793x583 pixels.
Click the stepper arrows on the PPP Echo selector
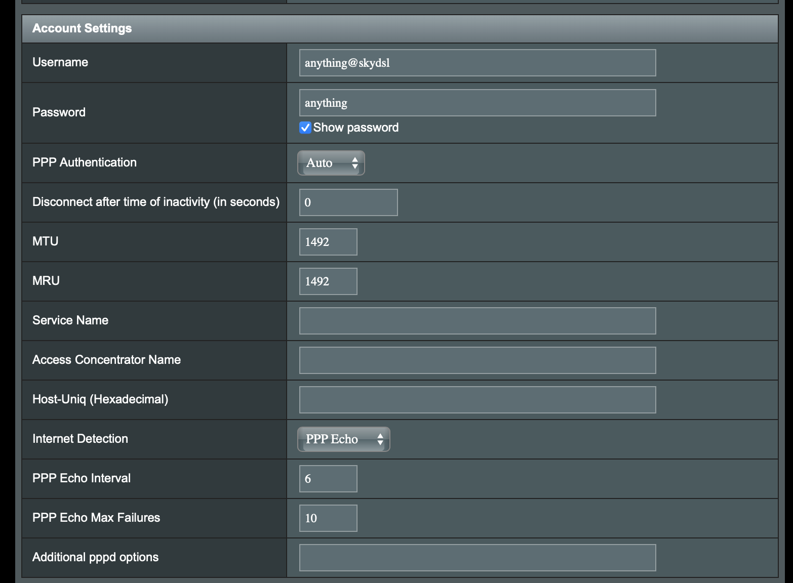coord(380,439)
